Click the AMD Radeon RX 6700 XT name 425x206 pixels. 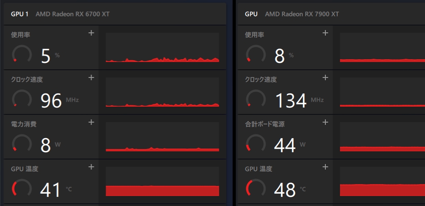73,14
